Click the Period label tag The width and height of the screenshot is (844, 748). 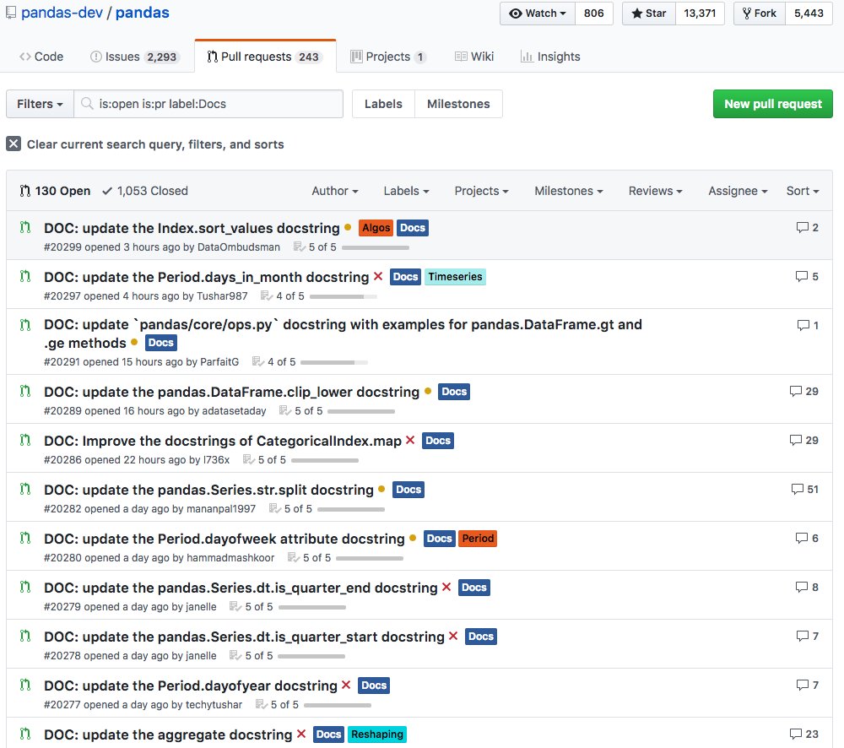[478, 539]
